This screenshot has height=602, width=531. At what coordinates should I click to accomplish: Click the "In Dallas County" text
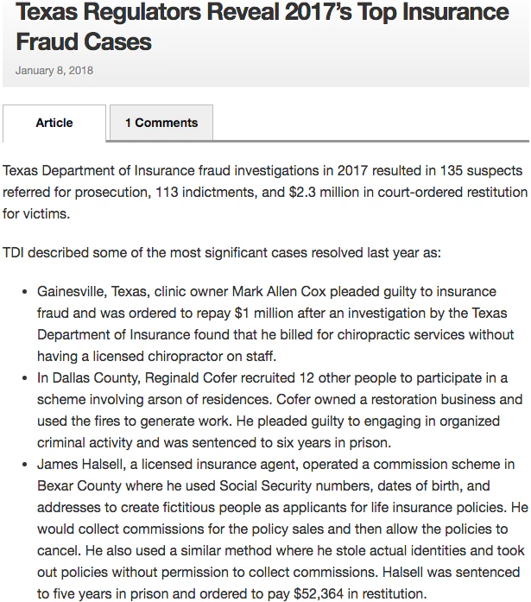pos(83,378)
